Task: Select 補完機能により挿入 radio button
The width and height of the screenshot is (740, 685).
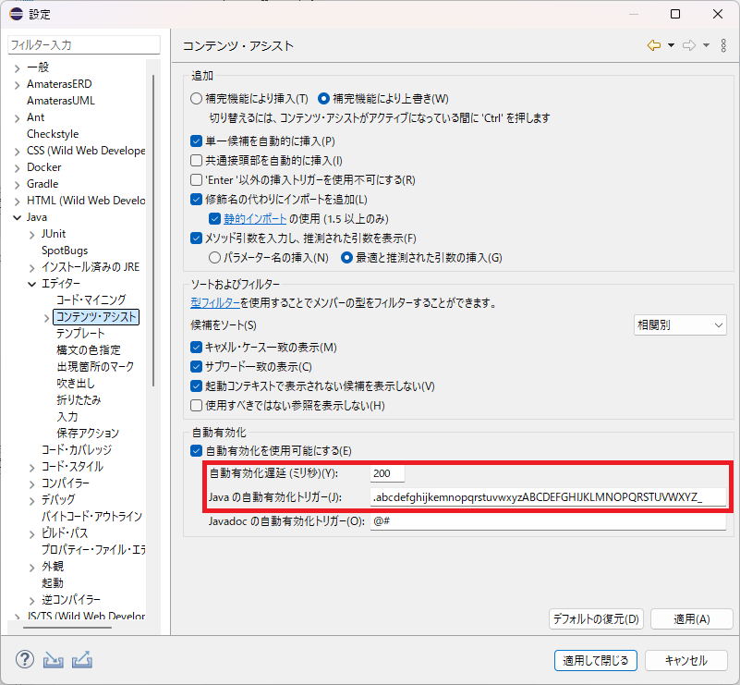Action: 196,99
